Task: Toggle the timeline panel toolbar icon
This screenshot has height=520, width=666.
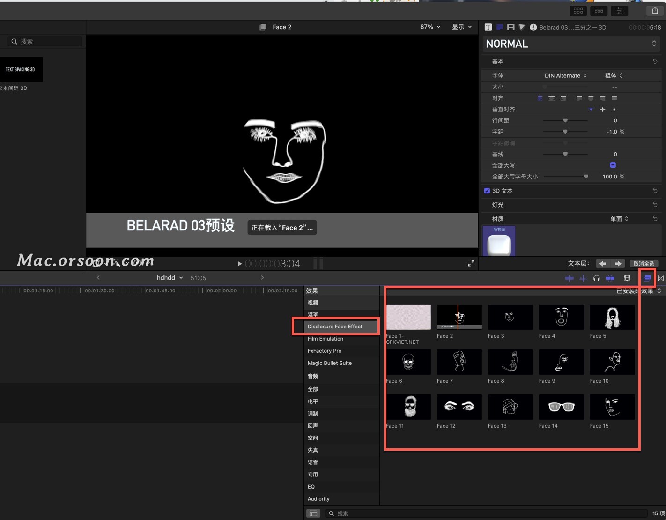Action: click(x=599, y=10)
